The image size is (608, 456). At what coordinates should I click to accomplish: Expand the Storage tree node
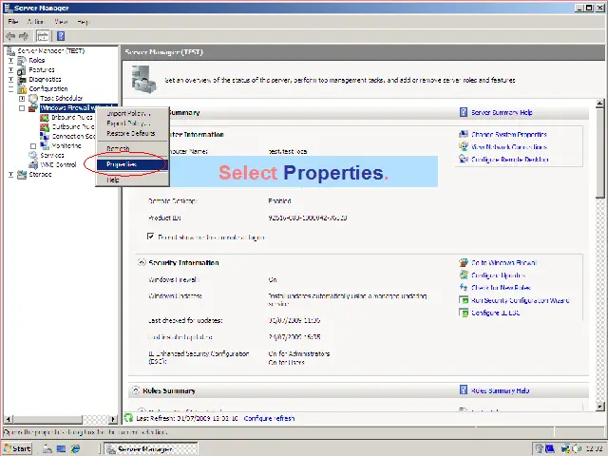[10, 175]
